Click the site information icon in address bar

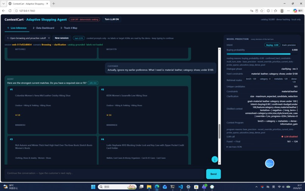click(17, 11)
